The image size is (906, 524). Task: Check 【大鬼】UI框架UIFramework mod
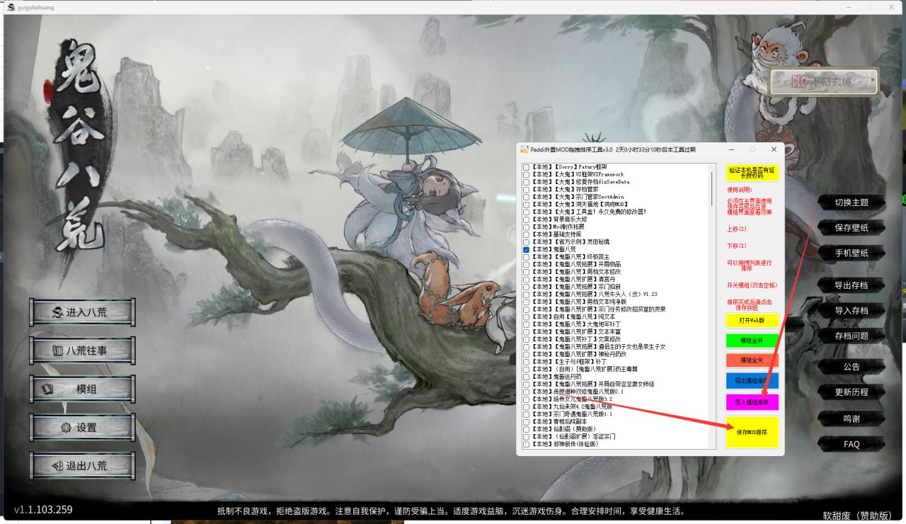tap(527, 174)
